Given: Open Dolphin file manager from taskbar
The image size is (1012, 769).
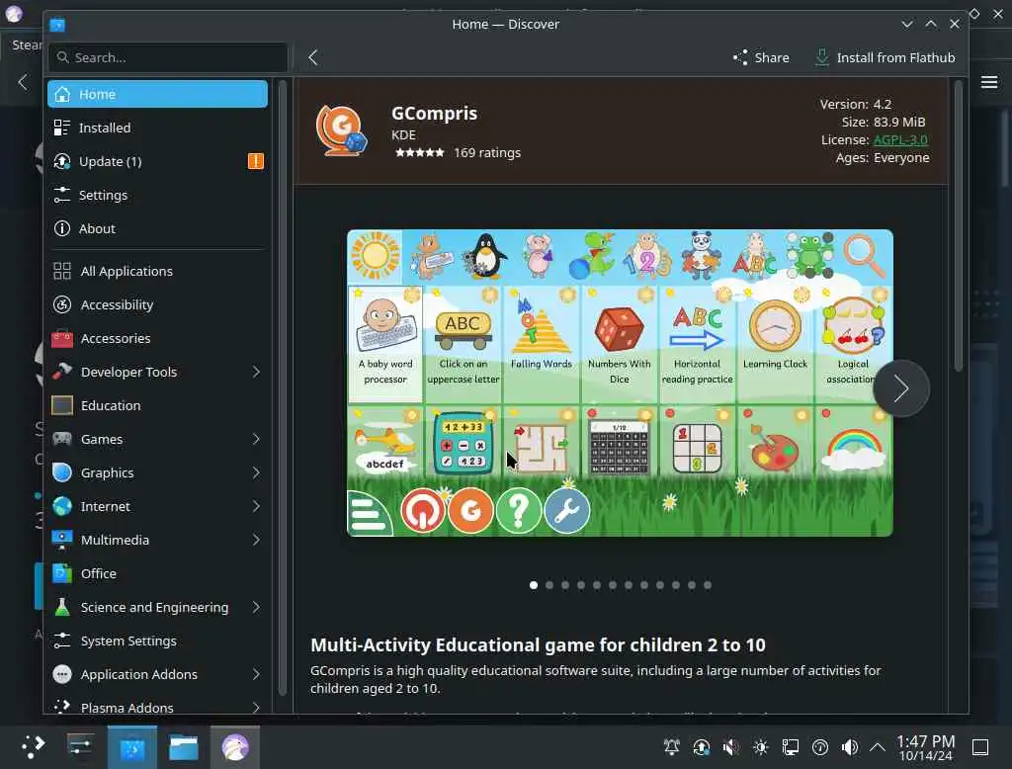Looking at the screenshot, I should point(184,747).
